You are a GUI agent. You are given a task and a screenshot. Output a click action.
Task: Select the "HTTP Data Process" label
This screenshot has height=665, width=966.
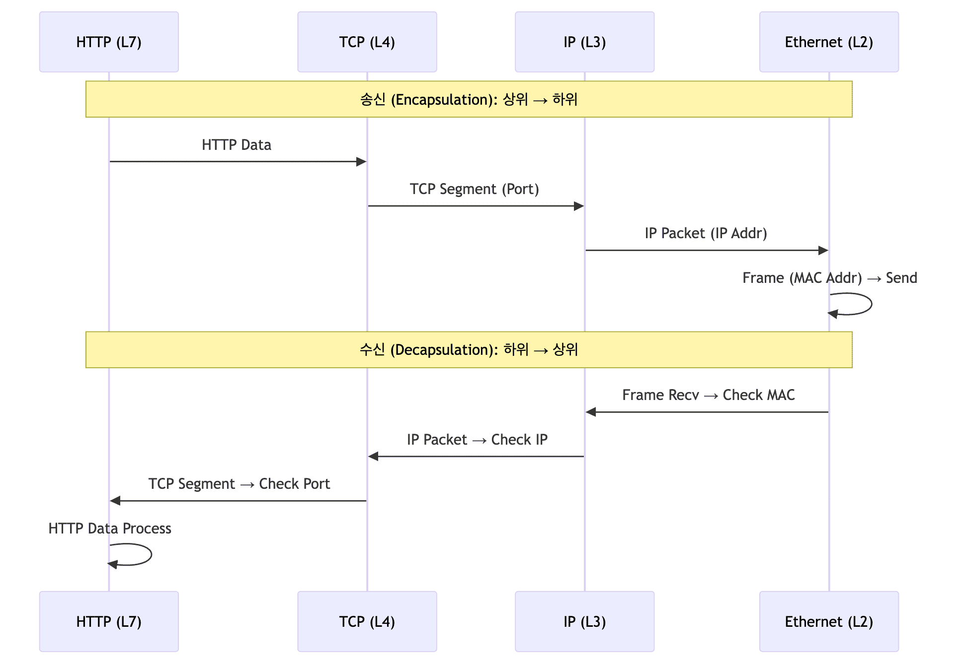point(110,529)
